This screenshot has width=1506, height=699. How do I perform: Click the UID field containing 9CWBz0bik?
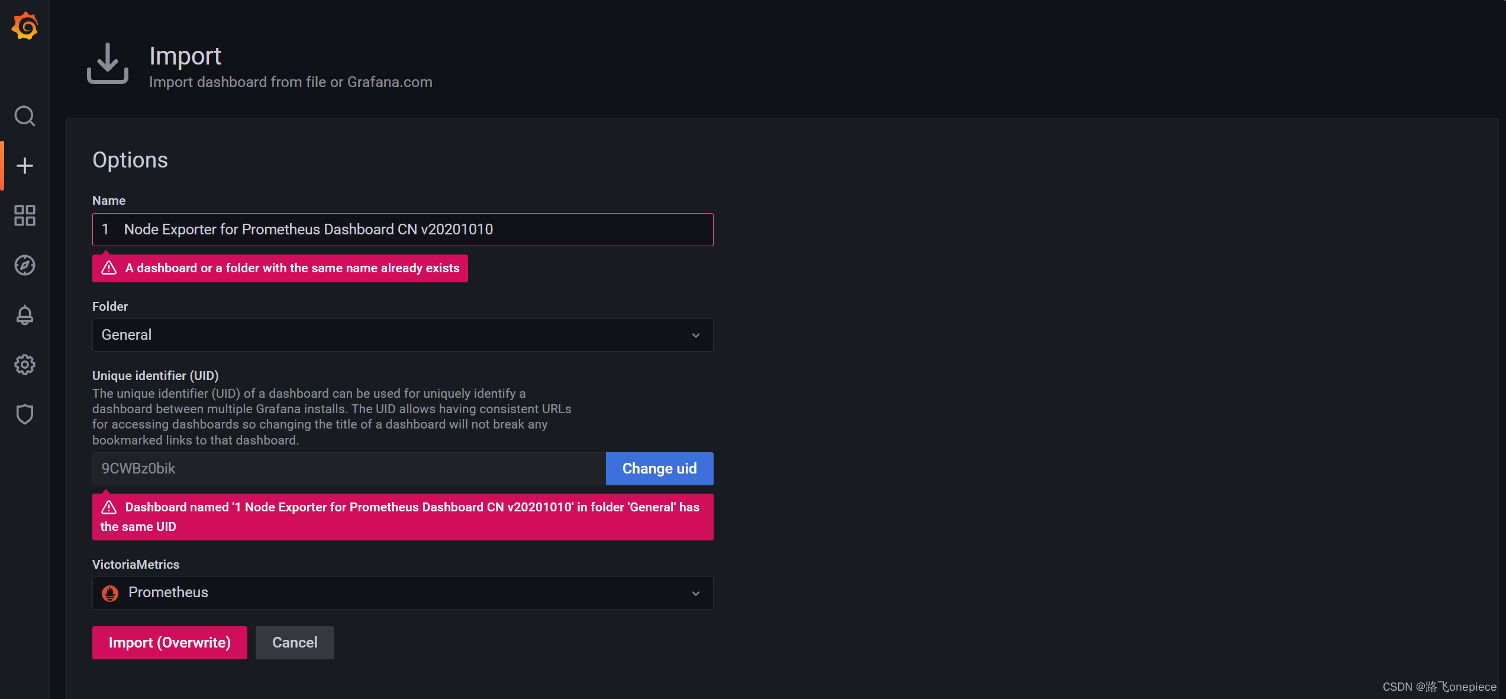pyautogui.click(x=349, y=469)
